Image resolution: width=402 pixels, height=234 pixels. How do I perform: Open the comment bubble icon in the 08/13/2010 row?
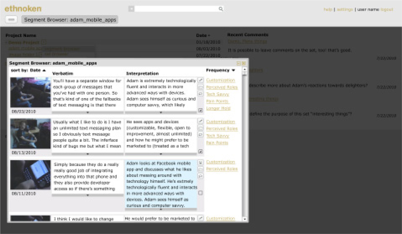pos(200,135)
